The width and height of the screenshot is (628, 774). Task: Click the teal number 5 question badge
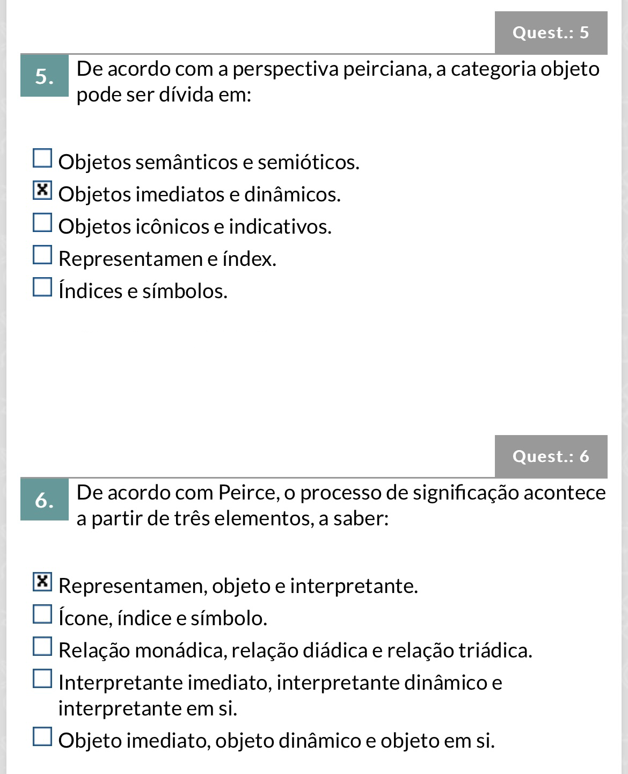click(45, 76)
